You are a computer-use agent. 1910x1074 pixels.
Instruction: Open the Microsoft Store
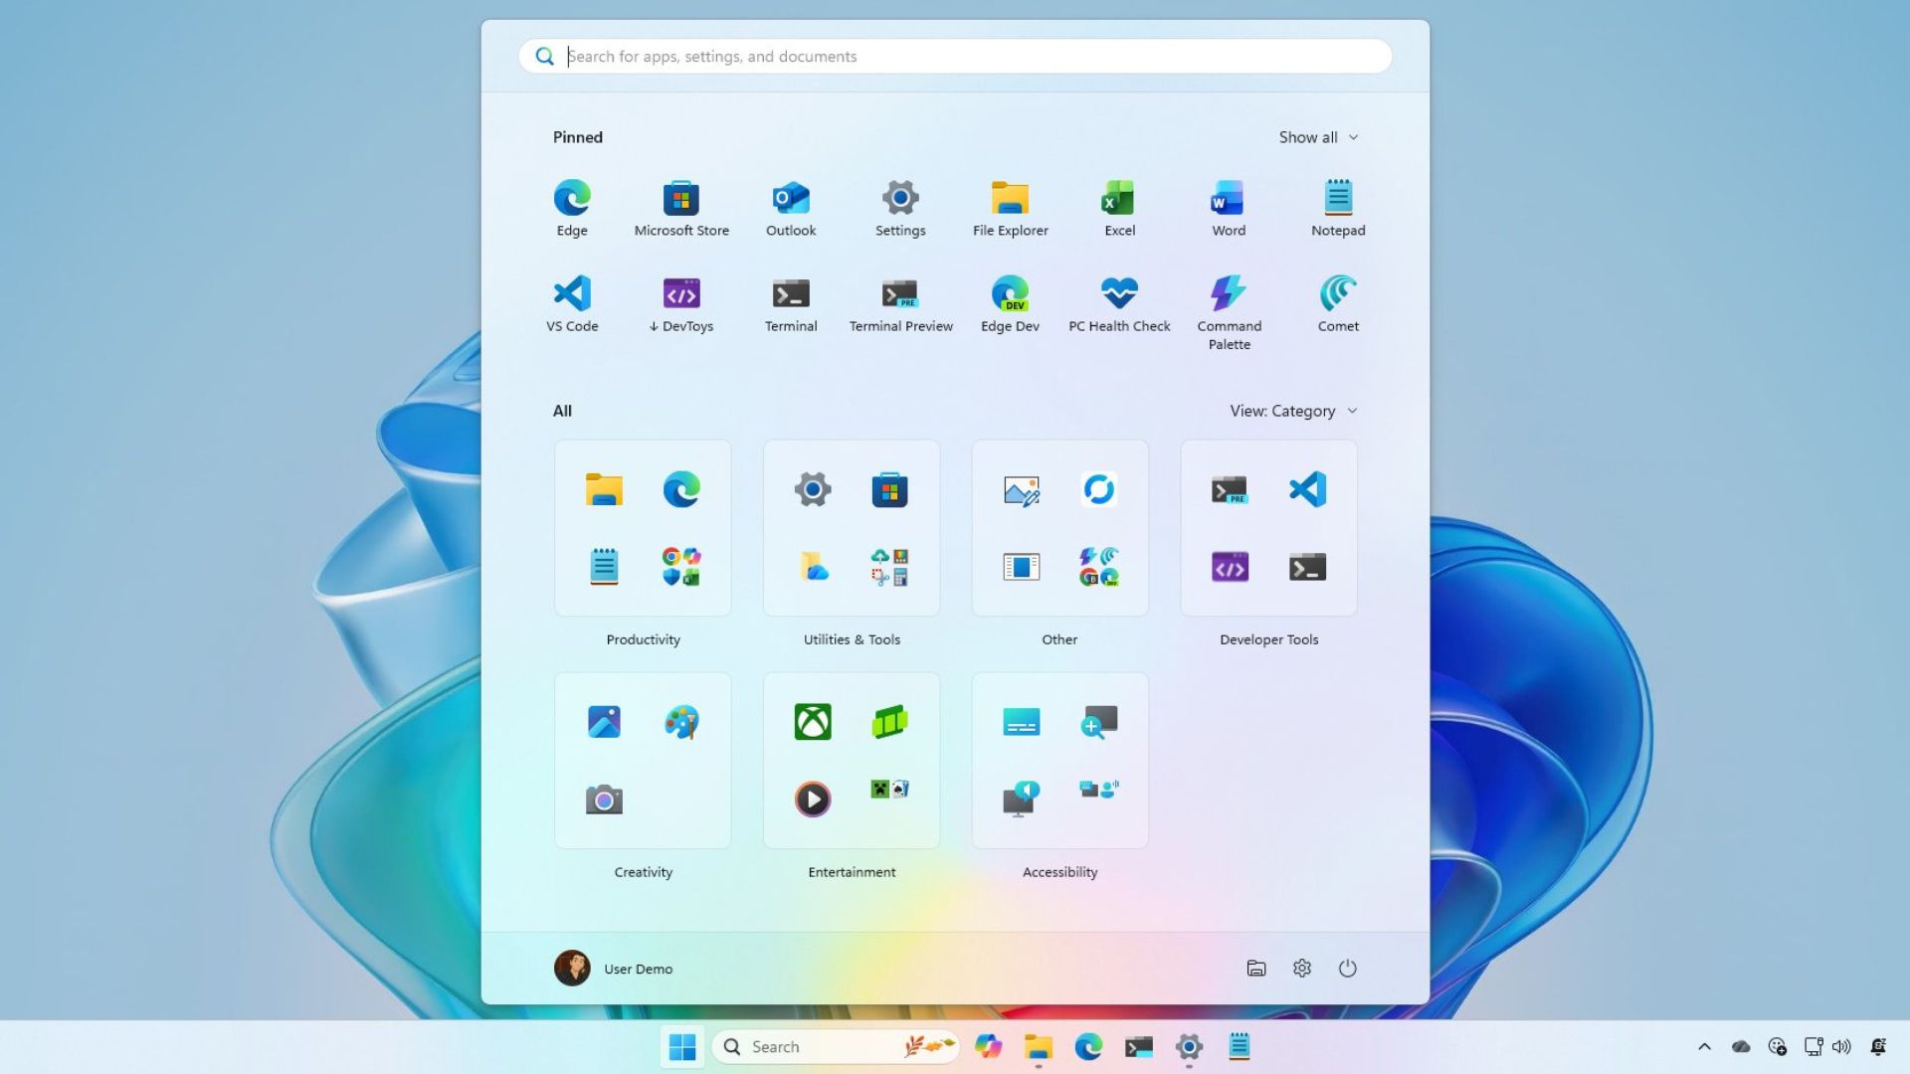pyautogui.click(x=681, y=200)
